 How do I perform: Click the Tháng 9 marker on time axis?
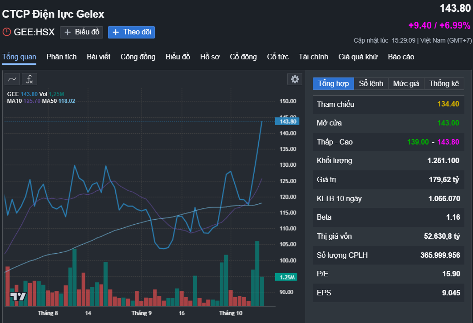[x=142, y=313]
